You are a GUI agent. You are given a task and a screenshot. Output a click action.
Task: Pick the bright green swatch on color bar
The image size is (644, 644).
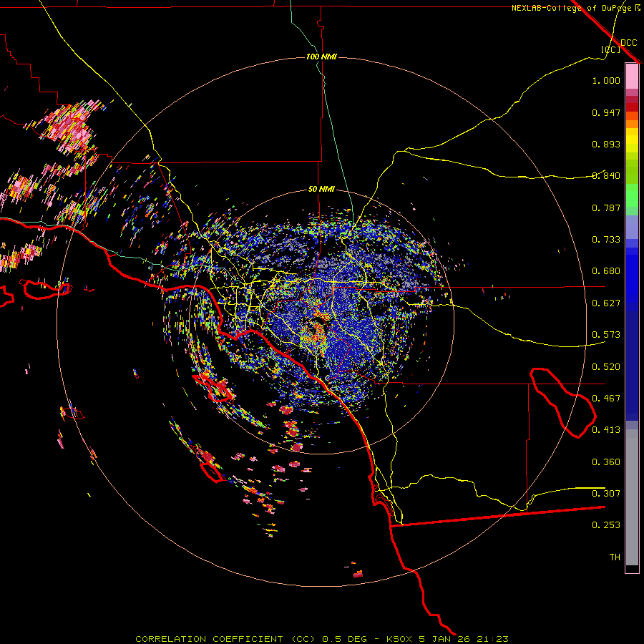coord(632,195)
